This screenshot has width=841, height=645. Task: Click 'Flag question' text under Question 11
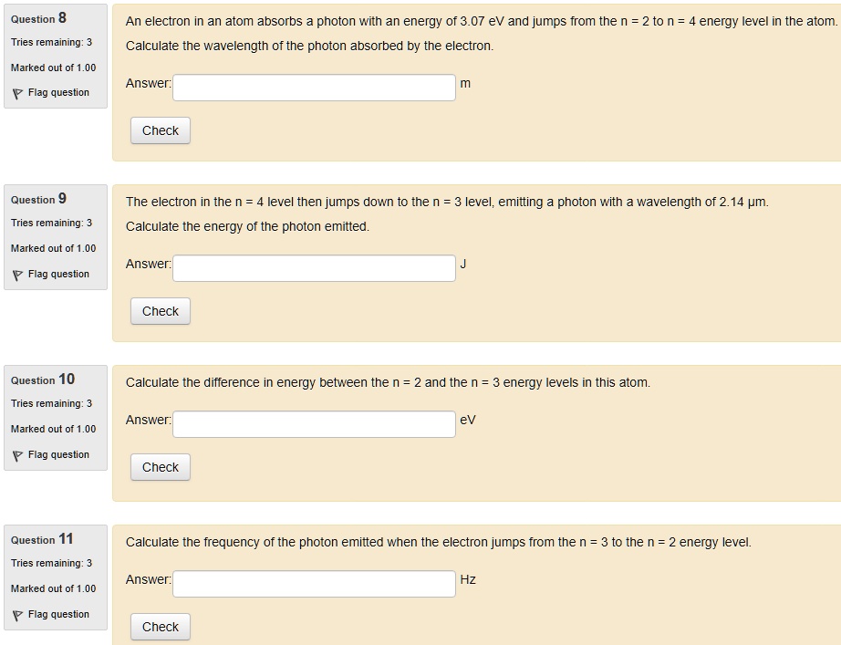click(x=58, y=615)
